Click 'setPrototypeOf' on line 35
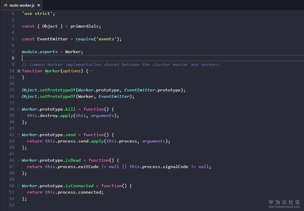This screenshot has width=304, height=211. coord(58,90)
